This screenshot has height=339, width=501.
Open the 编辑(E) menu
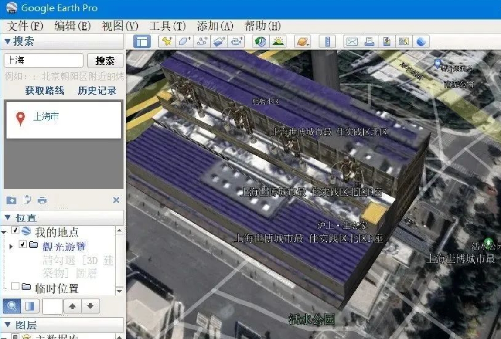(x=72, y=26)
